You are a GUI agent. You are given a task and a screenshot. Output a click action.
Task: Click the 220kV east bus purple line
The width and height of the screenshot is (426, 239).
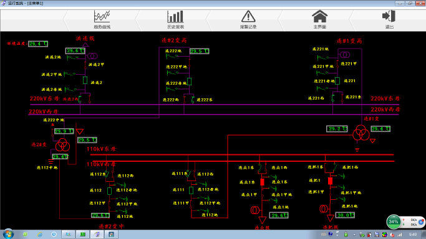click(215, 105)
